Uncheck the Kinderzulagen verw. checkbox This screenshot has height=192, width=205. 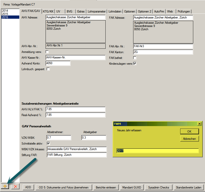click(135, 64)
